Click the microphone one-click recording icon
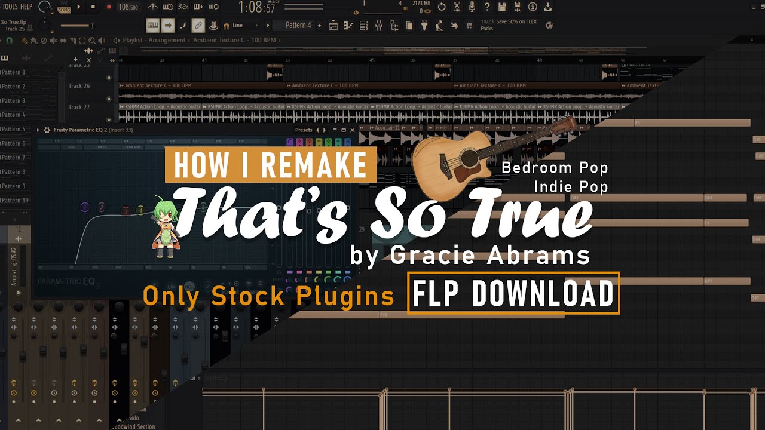This screenshot has width=765, height=430. [472, 7]
